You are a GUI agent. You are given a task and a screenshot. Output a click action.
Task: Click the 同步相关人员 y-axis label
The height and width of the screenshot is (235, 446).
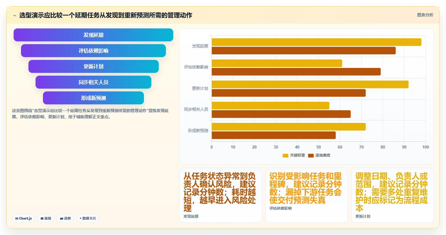point(196,109)
